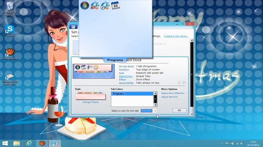
Task: Click the volume speaker tray icon
Action: click(x=242, y=143)
